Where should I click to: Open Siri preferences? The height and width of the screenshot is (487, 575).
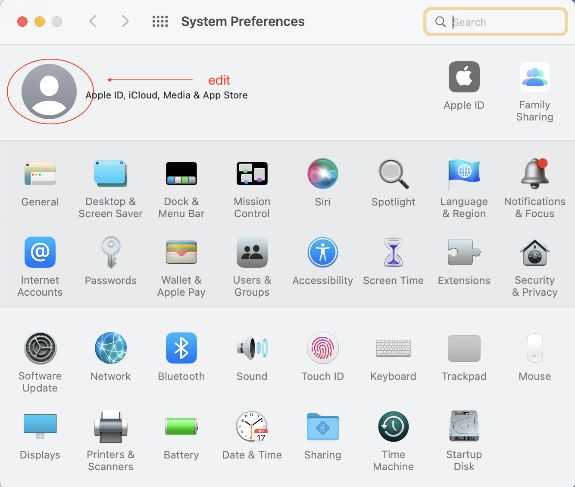click(323, 174)
